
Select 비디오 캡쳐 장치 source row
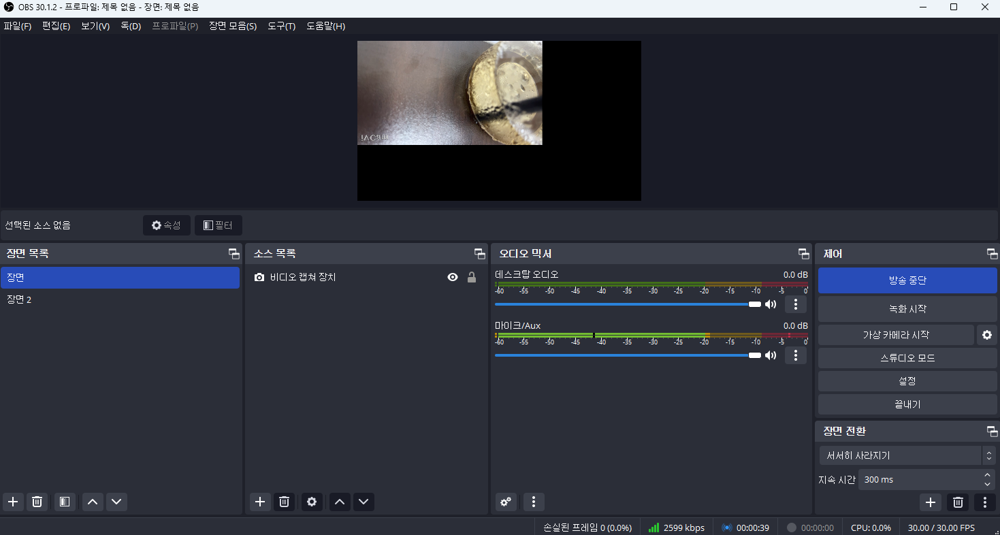point(366,278)
